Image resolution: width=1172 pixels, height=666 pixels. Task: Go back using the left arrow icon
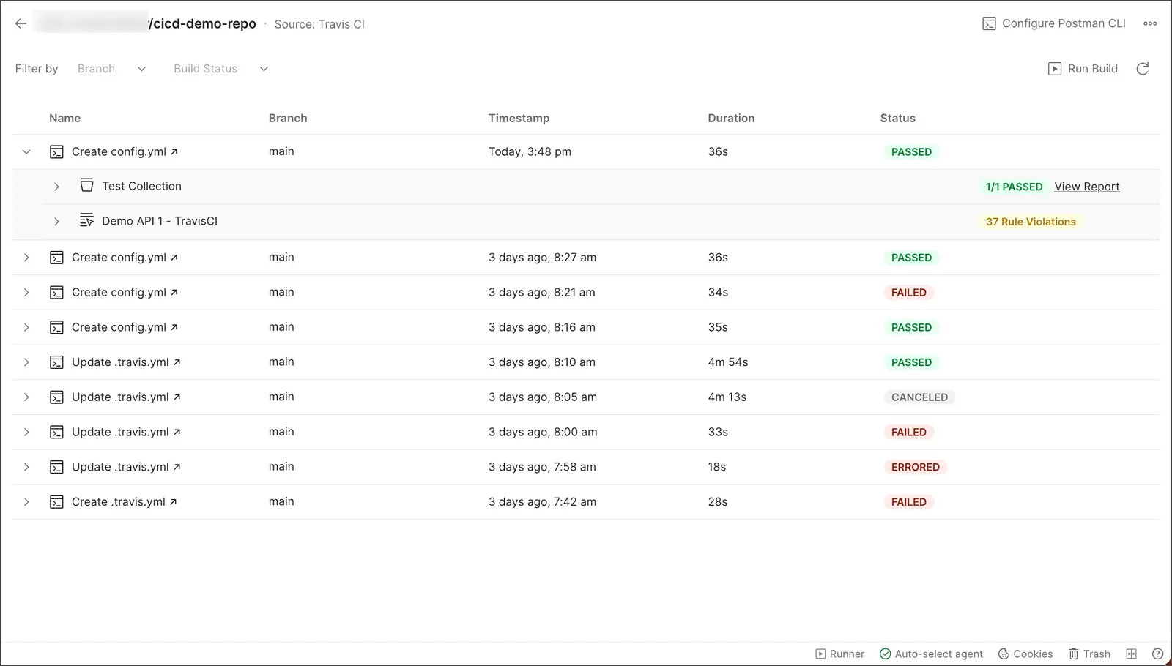(21, 23)
